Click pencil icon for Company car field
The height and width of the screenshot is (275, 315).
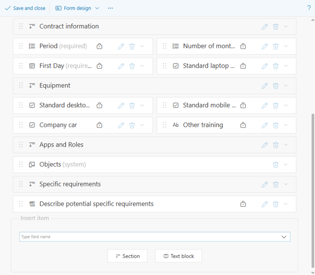[x=121, y=125]
